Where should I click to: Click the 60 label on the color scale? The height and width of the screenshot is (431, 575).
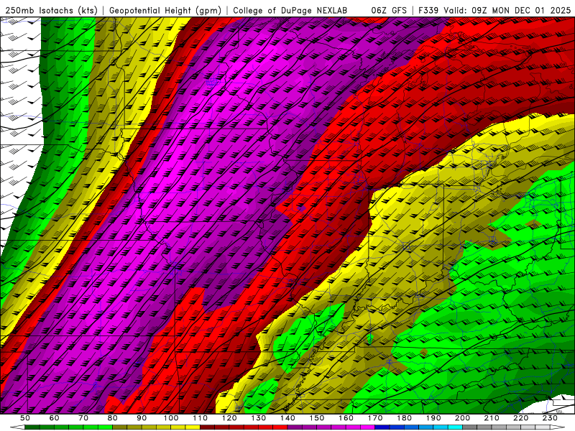point(54,418)
